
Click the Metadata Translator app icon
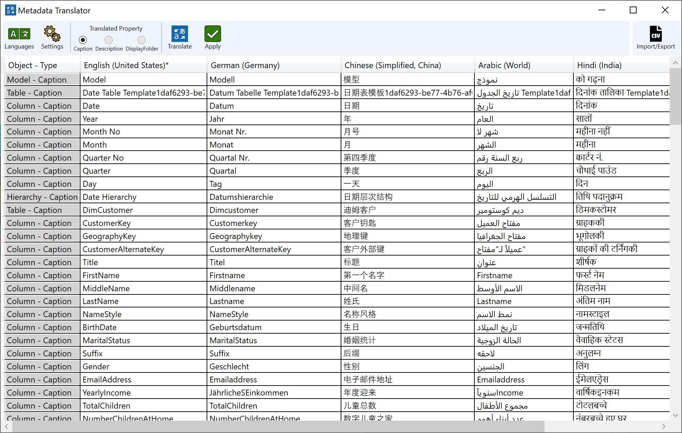11,10
